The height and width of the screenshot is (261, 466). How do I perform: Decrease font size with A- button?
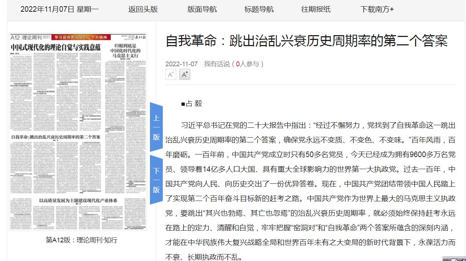(x=171, y=75)
